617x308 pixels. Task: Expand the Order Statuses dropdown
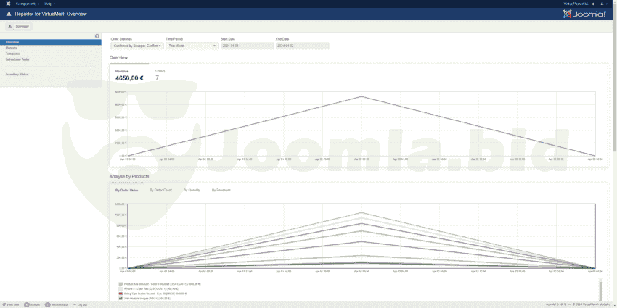[x=136, y=46]
